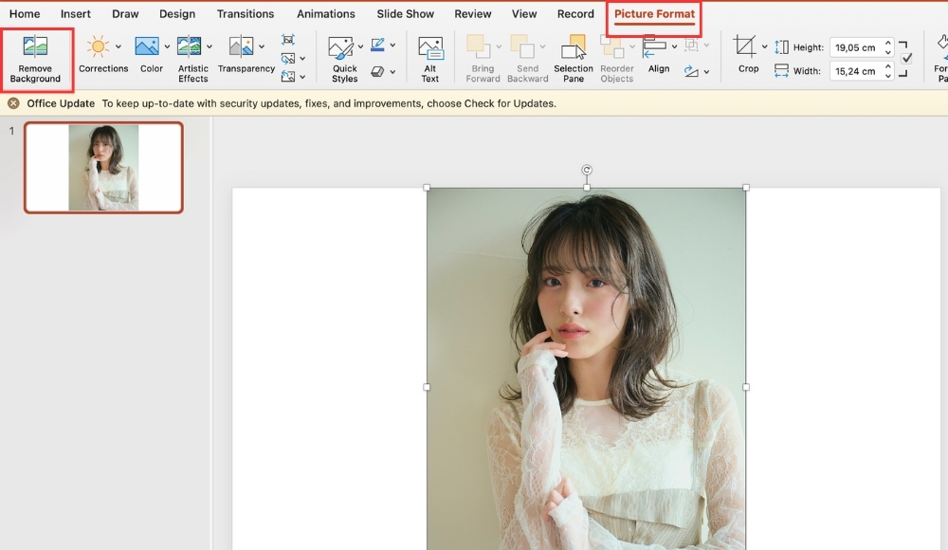Increase Height using its stepper arrow
The height and width of the screenshot is (550, 948).
[x=887, y=43]
